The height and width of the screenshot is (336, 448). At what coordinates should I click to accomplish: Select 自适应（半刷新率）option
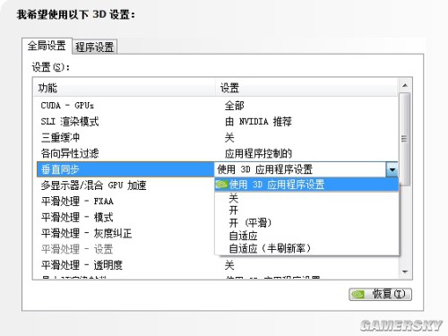[x=306, y=248]
